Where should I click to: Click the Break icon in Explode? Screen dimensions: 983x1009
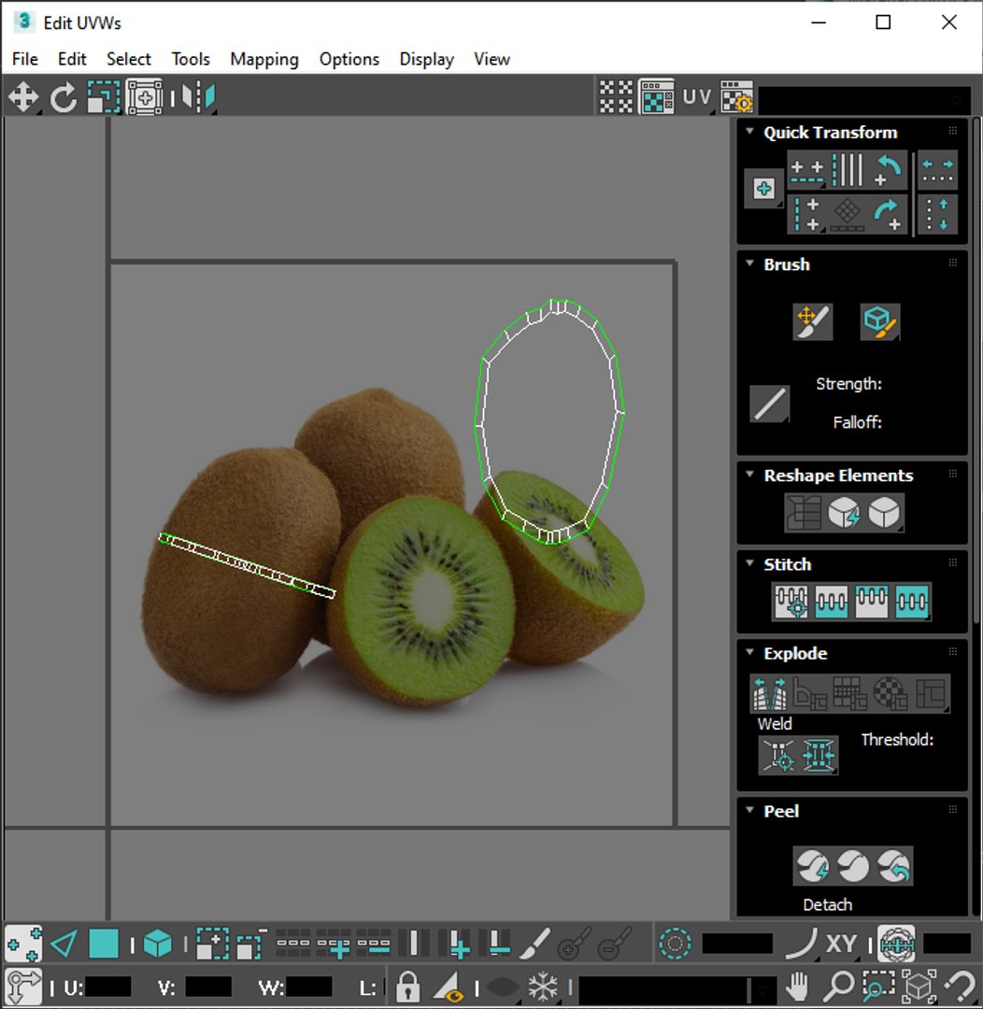click(x=770, y=693)
